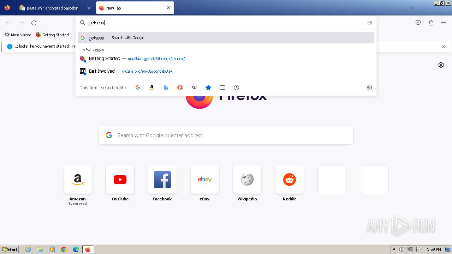Open a new tab with plus
The width and height of the screenshot is (452, 254).
point(182,8)
